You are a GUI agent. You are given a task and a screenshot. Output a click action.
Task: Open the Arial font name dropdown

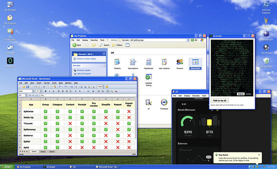(x=33, y=91)
